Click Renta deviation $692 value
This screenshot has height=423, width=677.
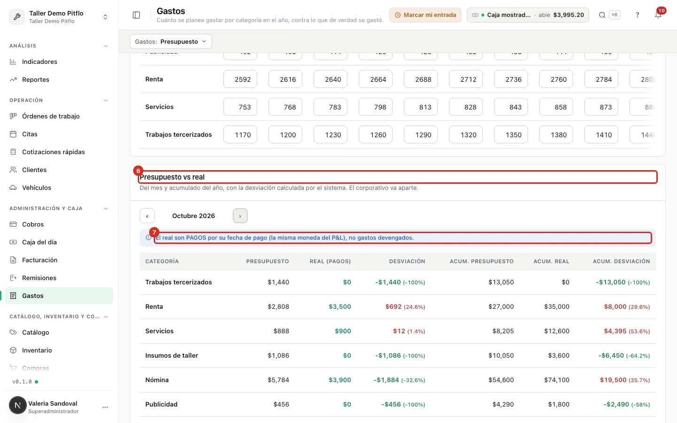click(394, 306)
